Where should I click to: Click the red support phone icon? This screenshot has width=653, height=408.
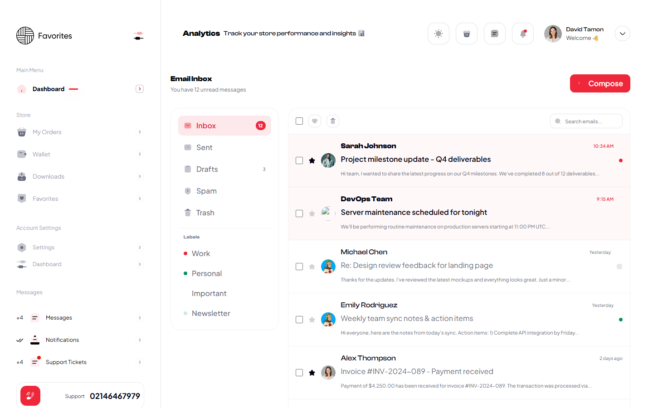point(30,396)
